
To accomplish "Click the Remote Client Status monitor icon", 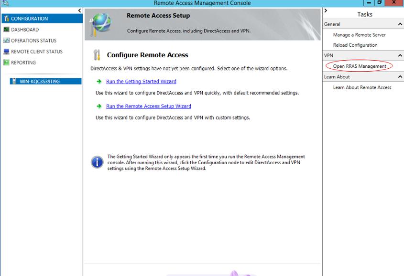I will (6, 52).
